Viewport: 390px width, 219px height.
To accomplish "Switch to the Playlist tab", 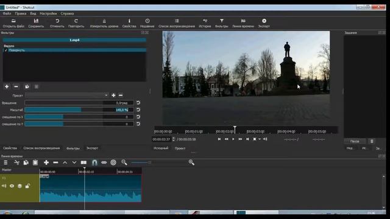I will tap(41, 148).
